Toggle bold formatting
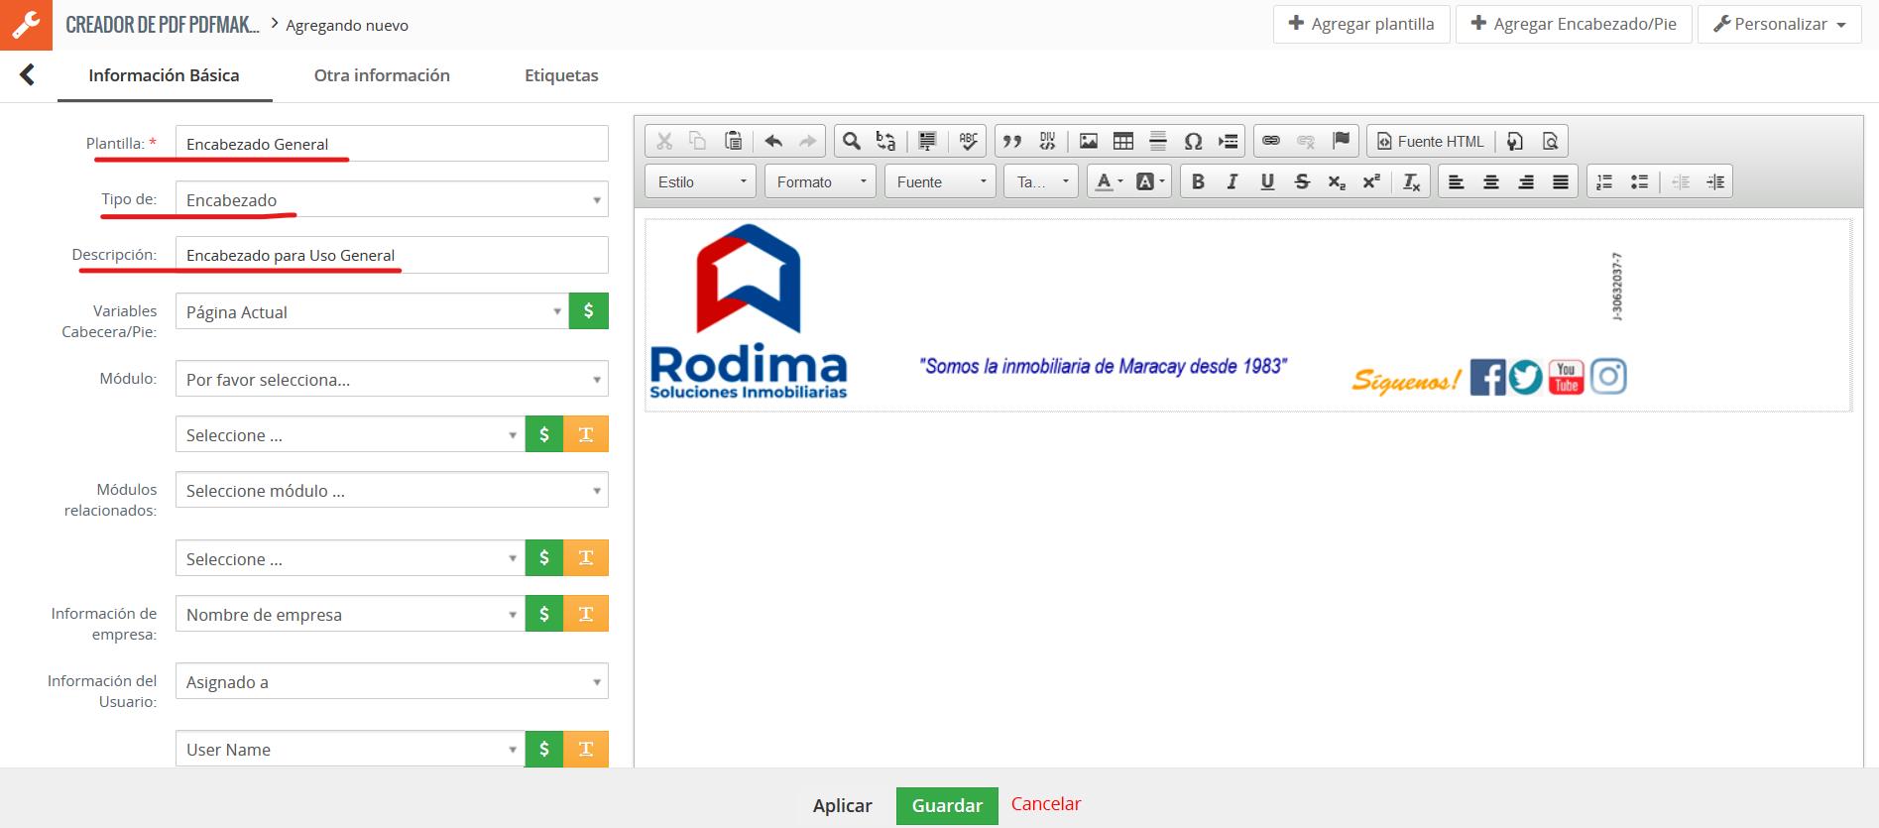 [1198, 181]
